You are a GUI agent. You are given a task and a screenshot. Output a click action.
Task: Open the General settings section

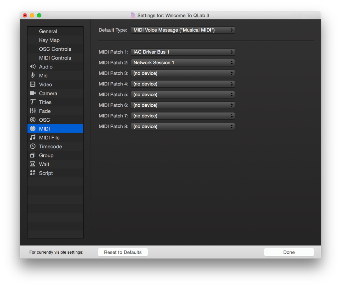click(x=48, y=31)
